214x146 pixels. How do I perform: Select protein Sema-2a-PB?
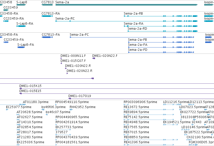coord(161,42)
